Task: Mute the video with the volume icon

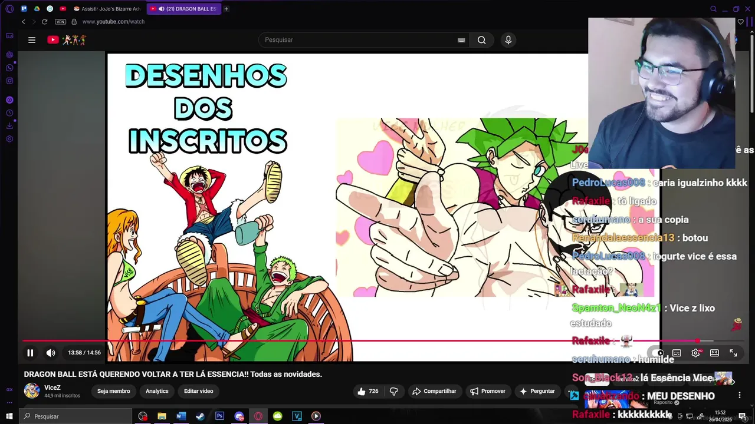Action: coord(51,353)
